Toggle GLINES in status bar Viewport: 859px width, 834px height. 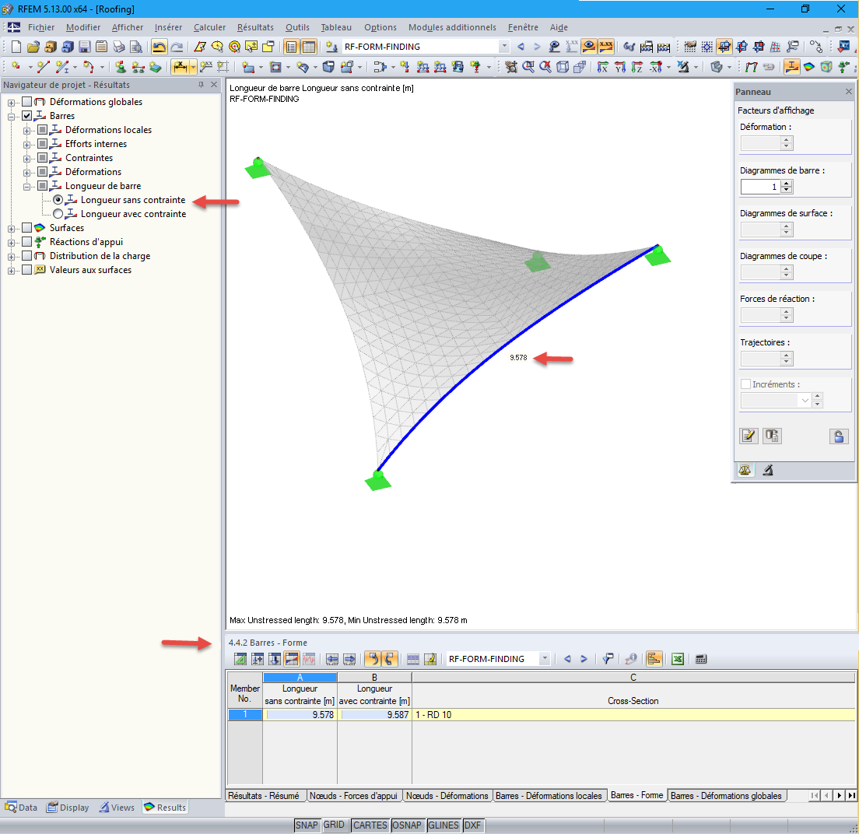pos(444,825)
